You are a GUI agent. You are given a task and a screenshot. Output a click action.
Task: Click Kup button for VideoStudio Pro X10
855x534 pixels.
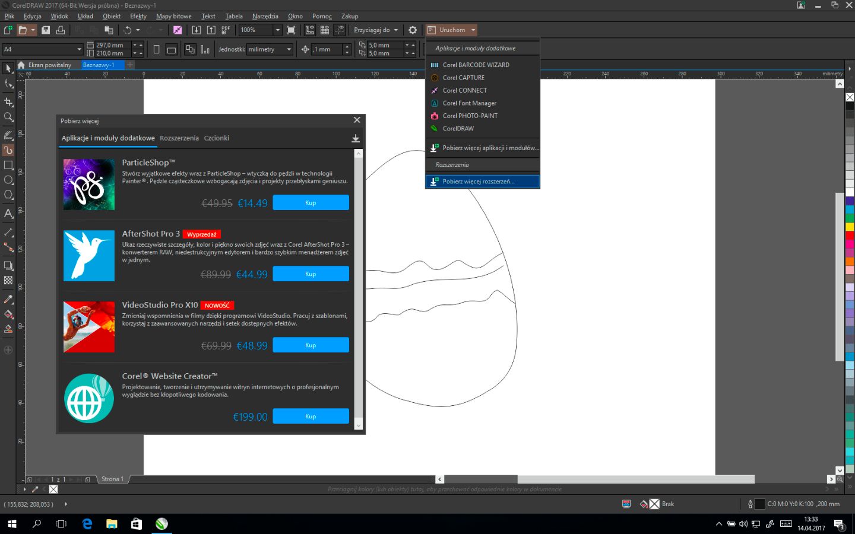[311, 345]
